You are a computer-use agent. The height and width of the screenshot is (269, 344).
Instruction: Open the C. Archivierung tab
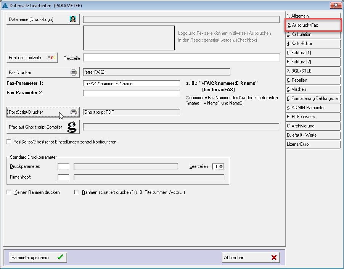click(313, 126)
